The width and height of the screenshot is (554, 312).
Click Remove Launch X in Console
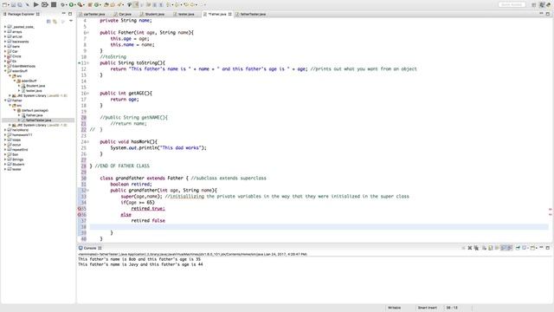[x=469, y=248]
